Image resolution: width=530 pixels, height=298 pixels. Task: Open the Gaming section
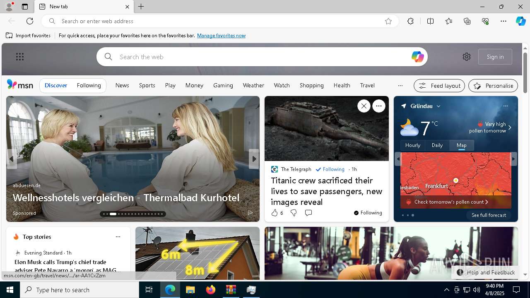[x=223, y=85]
